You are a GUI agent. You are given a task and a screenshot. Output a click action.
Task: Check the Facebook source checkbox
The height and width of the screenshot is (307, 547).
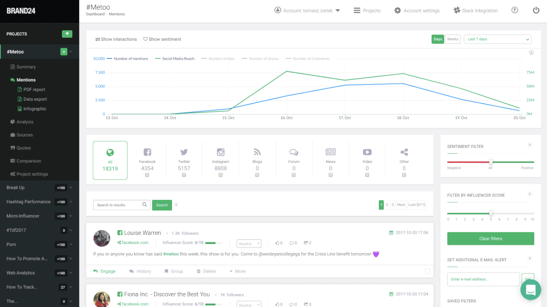click(x=147, y=175)
